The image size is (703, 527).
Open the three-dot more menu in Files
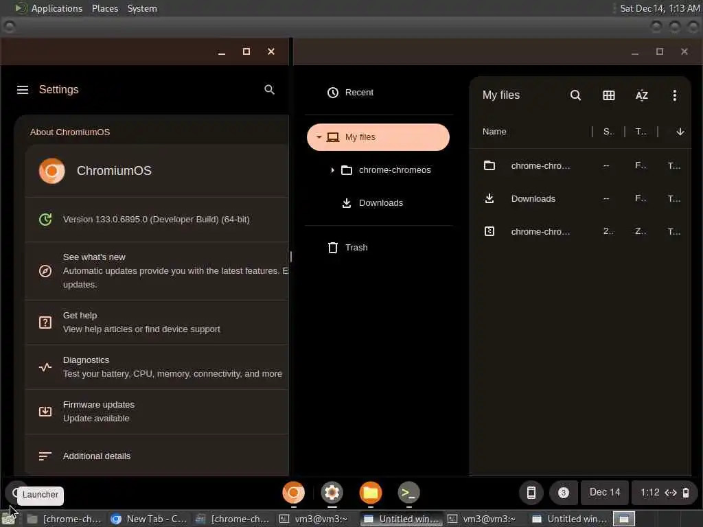click(x=674, y=95)
